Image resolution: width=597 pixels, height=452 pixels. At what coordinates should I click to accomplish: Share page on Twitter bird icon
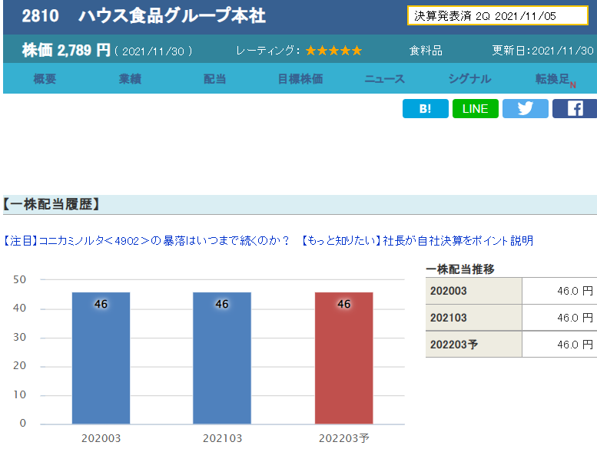pos(525,109)
